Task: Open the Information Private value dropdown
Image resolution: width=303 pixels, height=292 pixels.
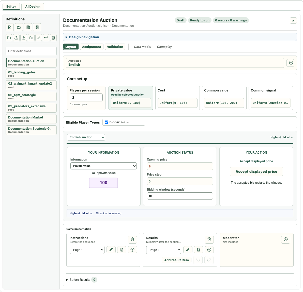Action: coord(103,166)
